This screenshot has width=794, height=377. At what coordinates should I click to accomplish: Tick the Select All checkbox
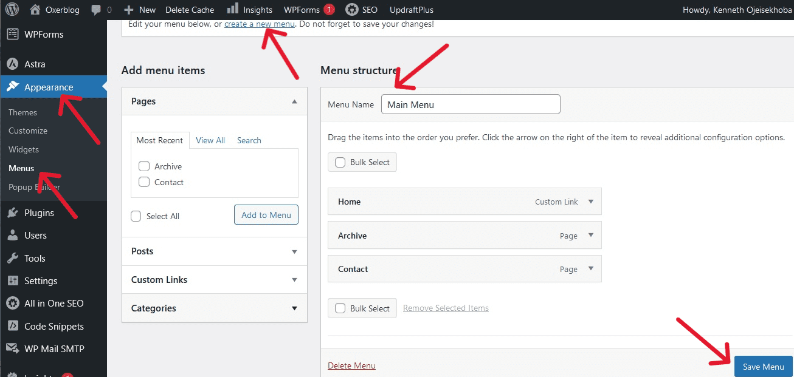(x=136, y=216)
